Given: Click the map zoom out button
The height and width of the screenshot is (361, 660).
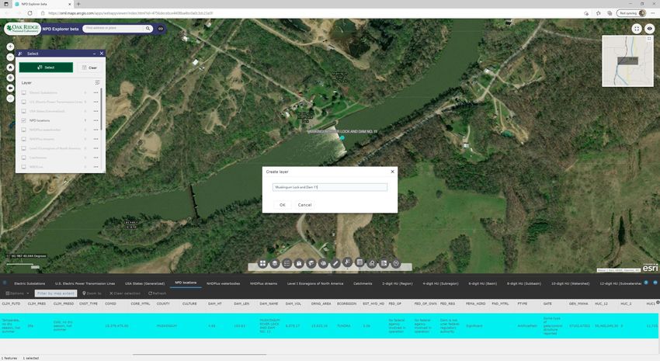Looking at the screenshot, I should [x=11, y=57].
